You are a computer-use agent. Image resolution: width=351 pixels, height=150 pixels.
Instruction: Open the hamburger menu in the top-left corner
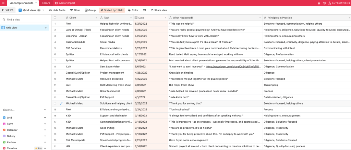[x=3, y=3]
